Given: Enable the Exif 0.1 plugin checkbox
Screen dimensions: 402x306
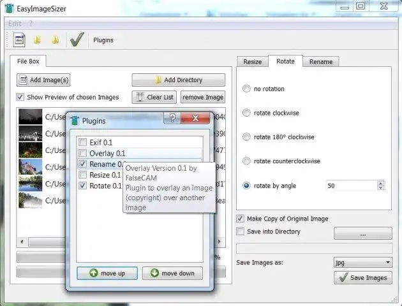Looking at the screenshot, I should [x=82, y=142].
